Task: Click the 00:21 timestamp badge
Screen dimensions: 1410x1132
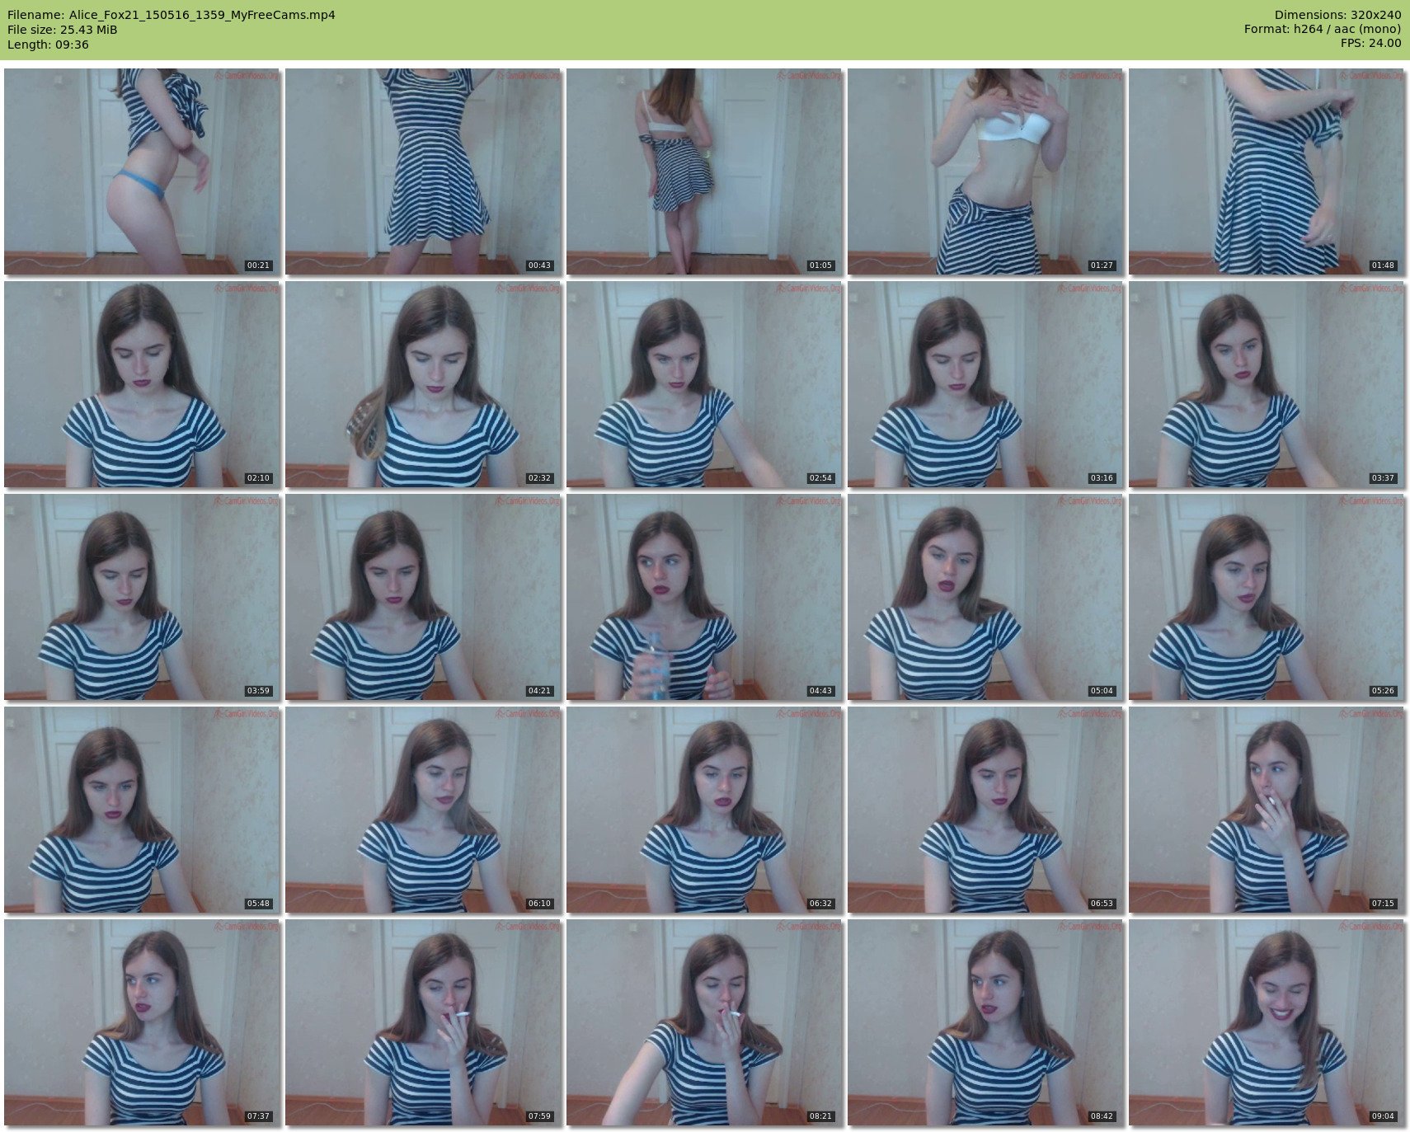Action: click(x=258, y=265)
